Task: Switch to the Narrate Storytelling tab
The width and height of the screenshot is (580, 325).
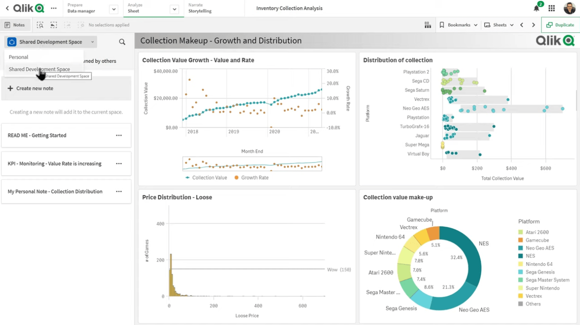Action: 200,8
